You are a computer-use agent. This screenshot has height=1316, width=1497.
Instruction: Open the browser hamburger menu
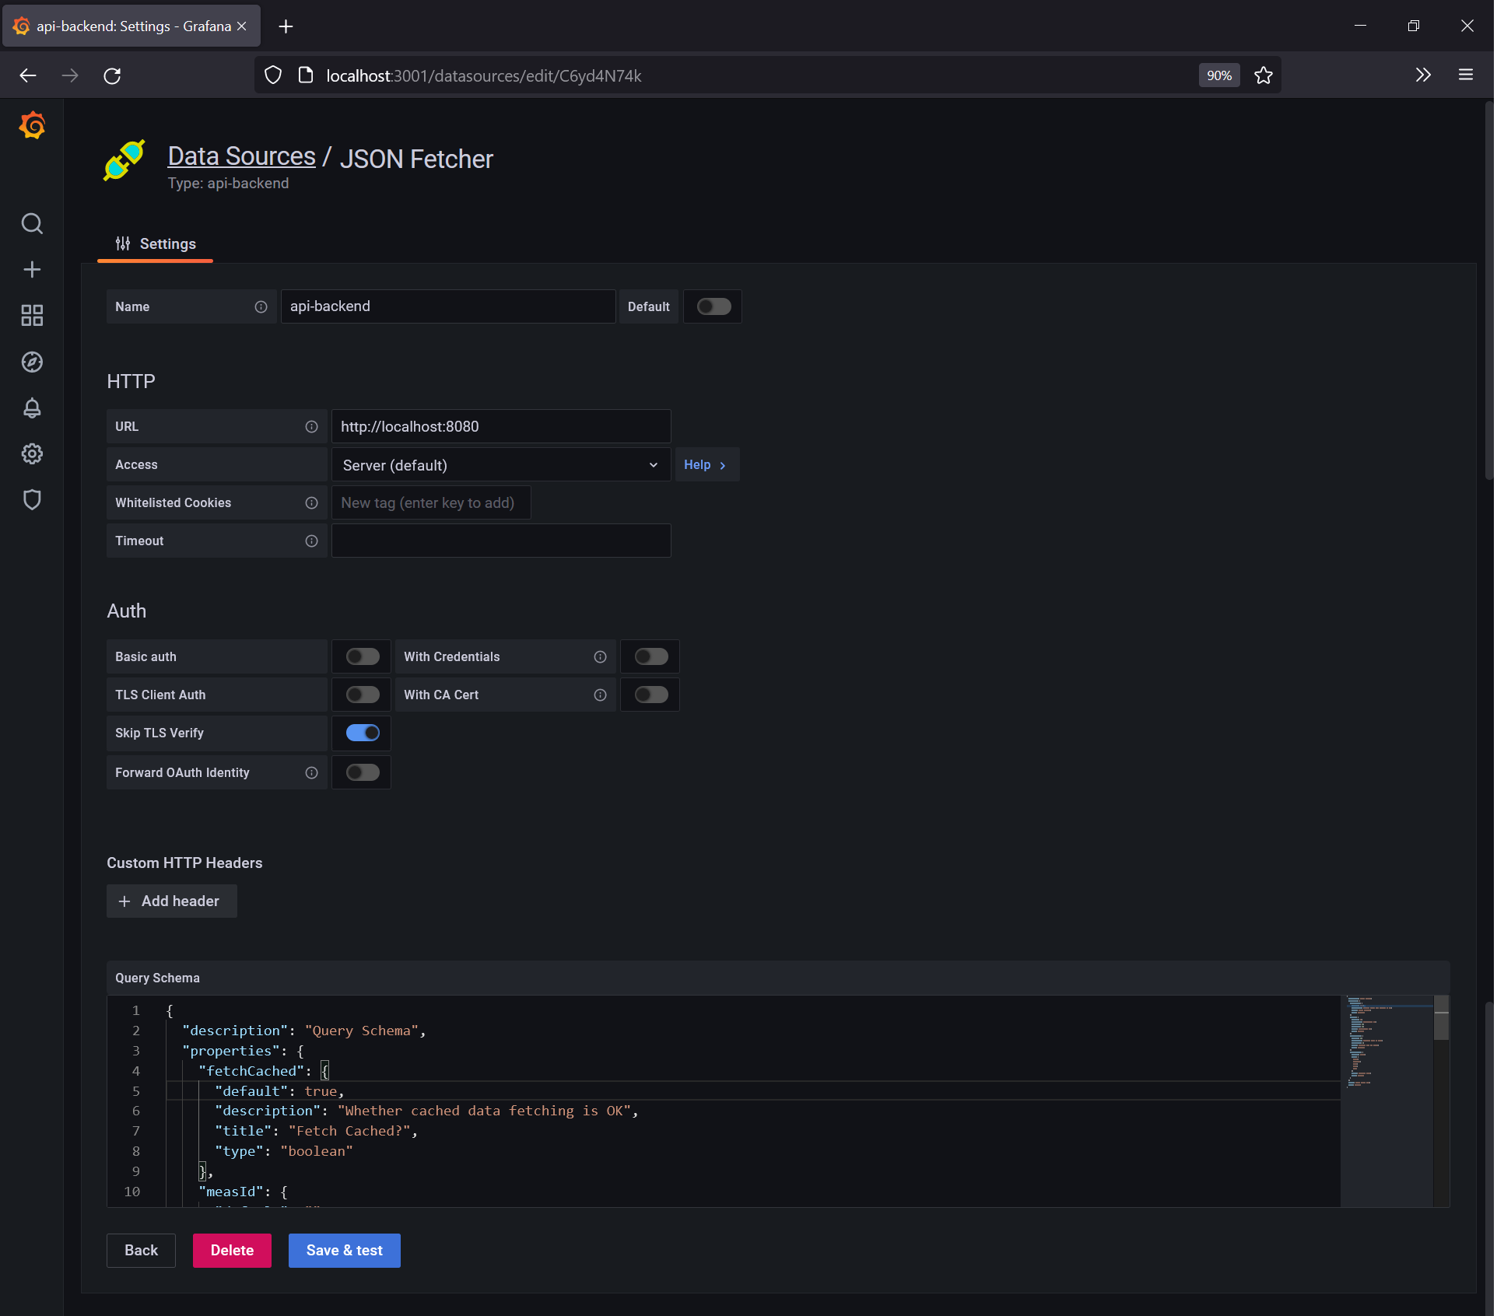(1465, 75)
